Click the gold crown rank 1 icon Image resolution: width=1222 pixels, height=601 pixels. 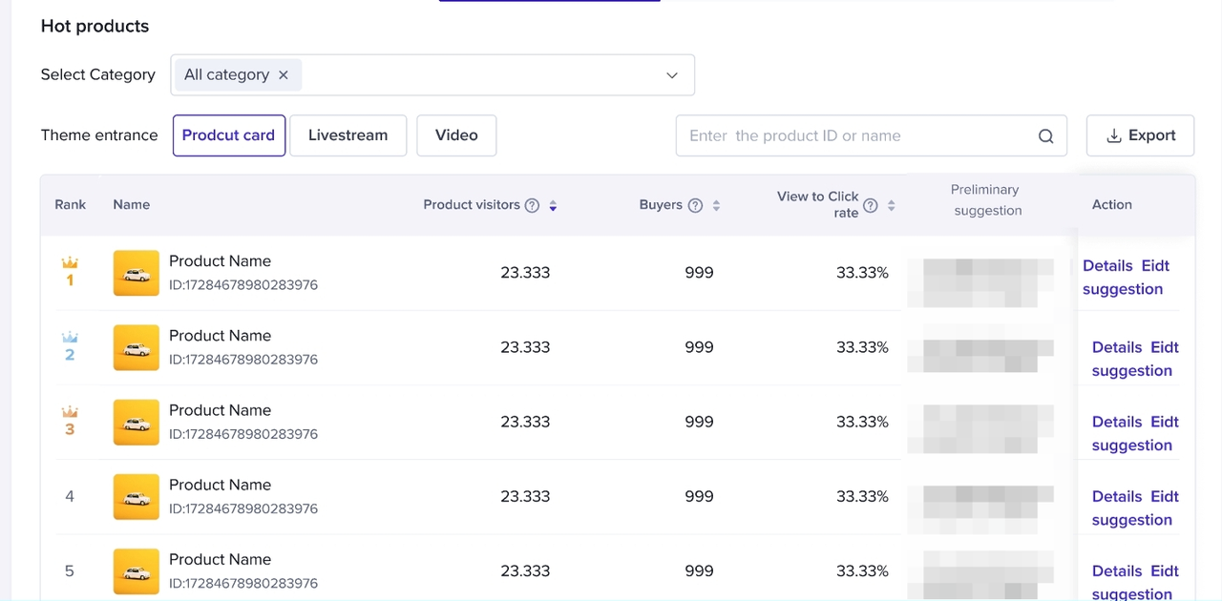point(70,263)
